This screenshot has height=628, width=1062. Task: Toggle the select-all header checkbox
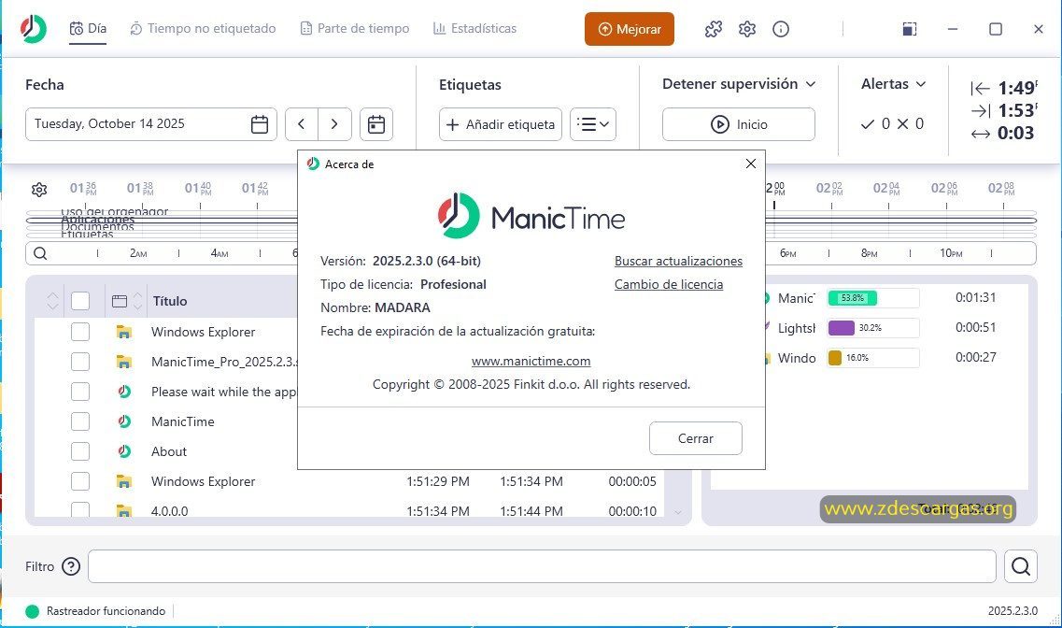click(80, 301)
